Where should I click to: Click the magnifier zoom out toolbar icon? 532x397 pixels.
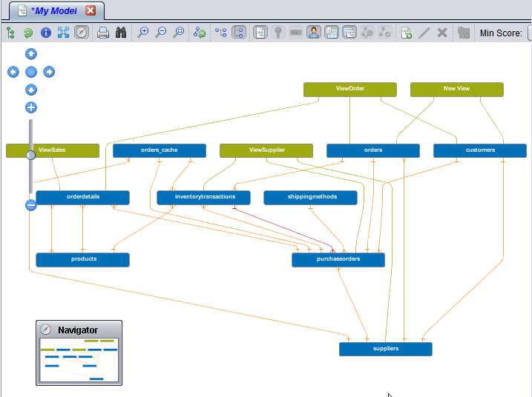pyautogui.click(x=161, y=33)
